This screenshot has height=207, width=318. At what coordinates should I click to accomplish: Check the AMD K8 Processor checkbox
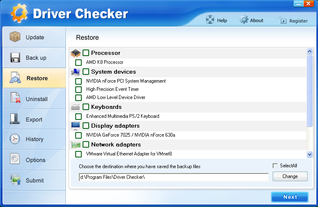(x=78, y=63)
